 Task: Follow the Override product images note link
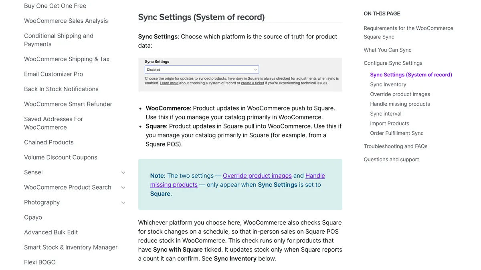(257, 176)
